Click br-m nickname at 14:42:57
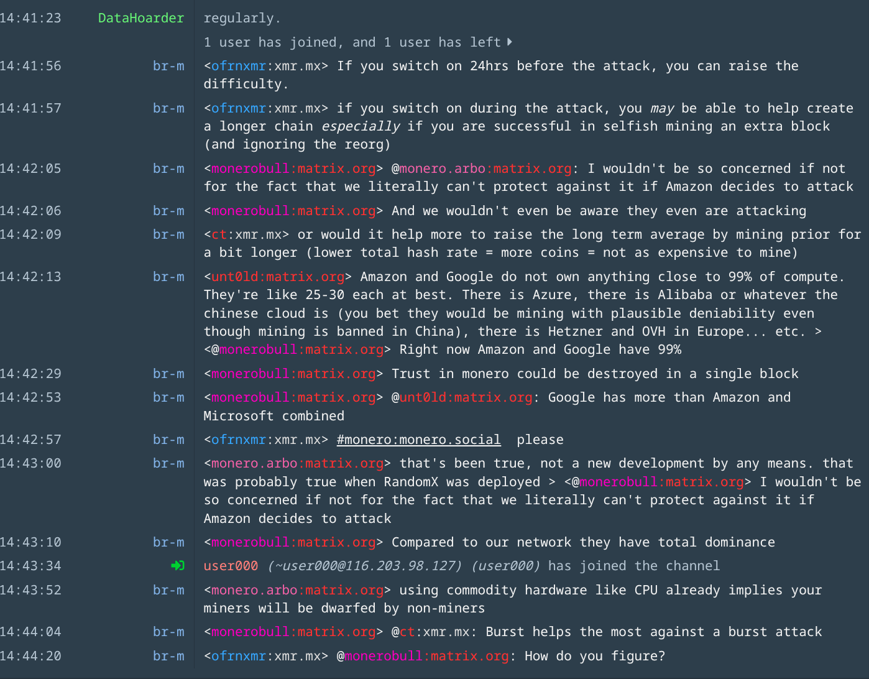 coord(168,440)
